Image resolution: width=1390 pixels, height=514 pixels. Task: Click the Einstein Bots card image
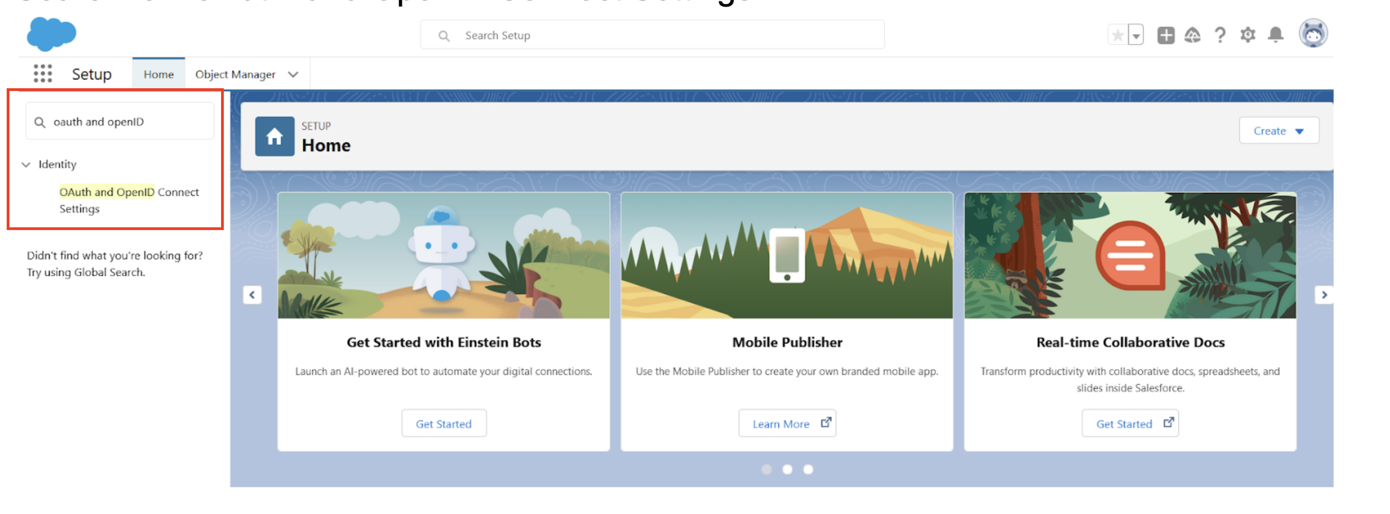444,255
